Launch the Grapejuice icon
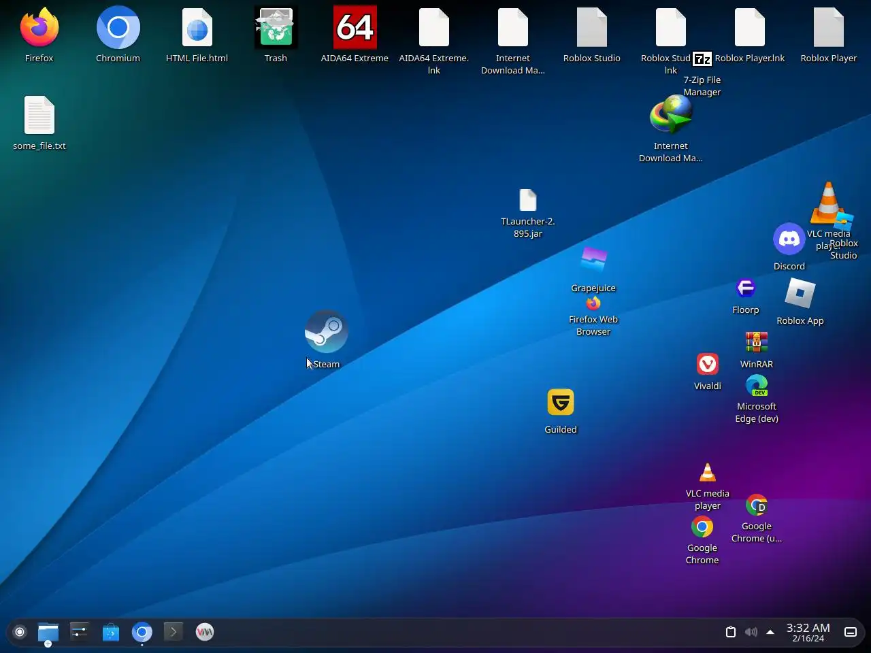 coord(593,260)
